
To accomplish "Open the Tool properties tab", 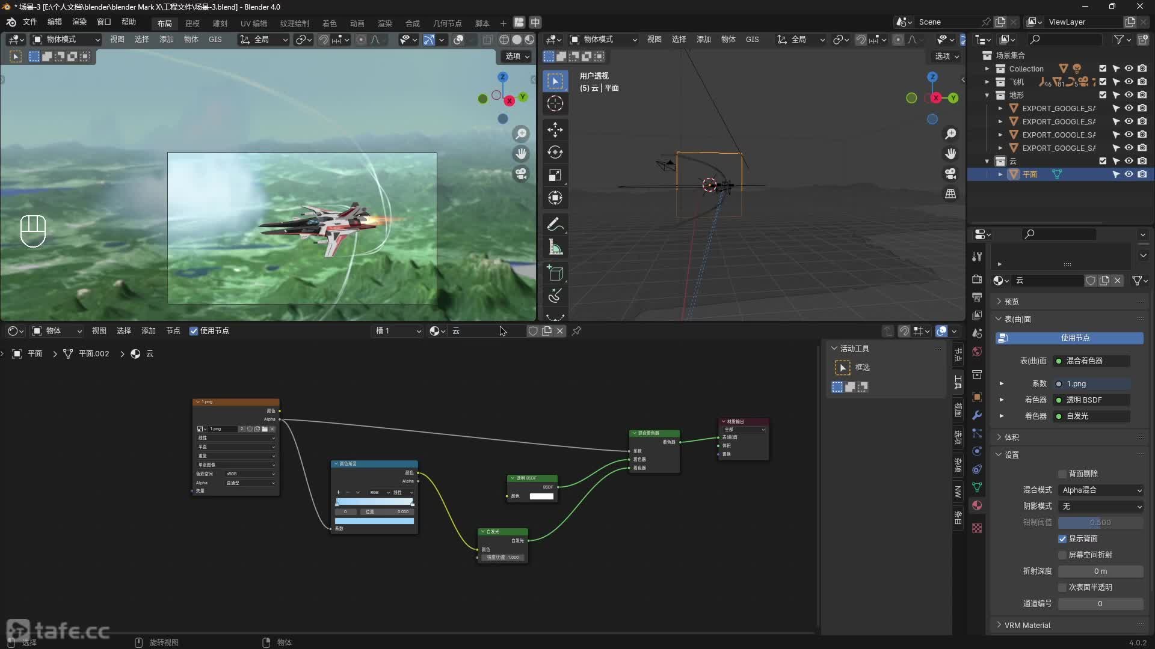I will coord(977,257).
